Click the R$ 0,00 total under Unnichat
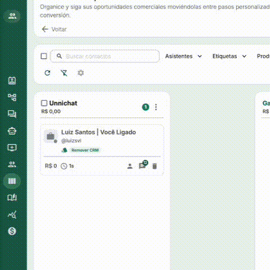Image resolution: width=270 pixels, height=270 pixels. [x=51, y=111]
